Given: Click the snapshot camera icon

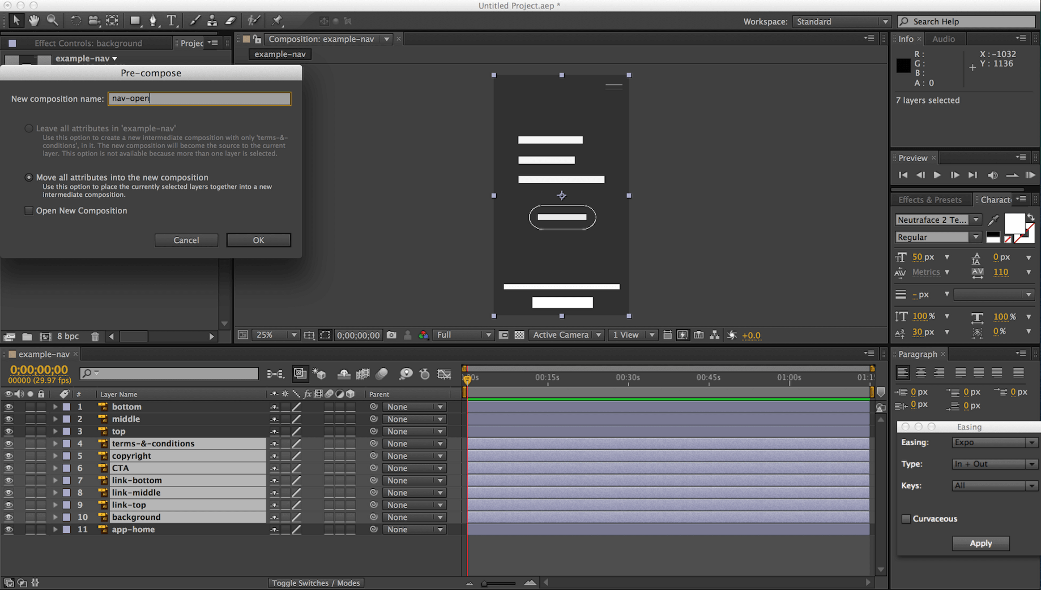Looking at the screenshot, I should [x=391, y=335].
